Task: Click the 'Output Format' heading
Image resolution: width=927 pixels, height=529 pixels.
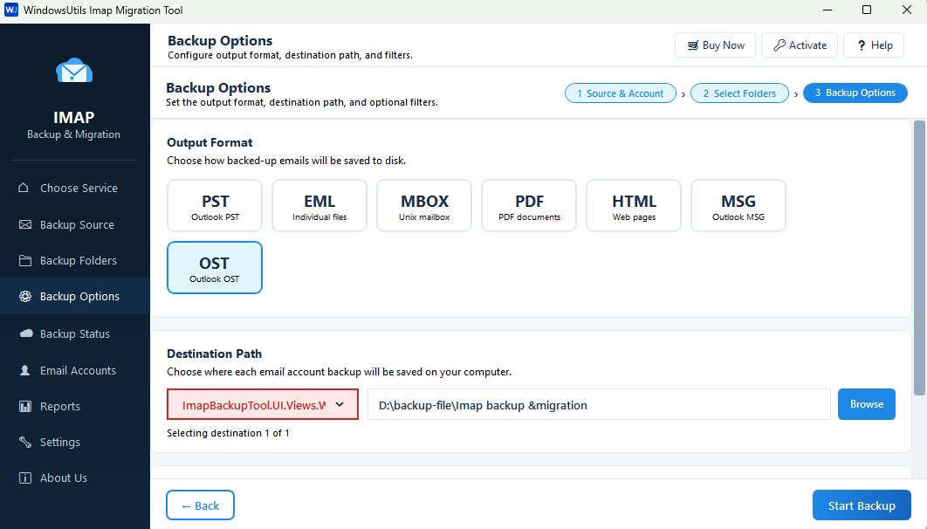Action: (x=209, y=142)
